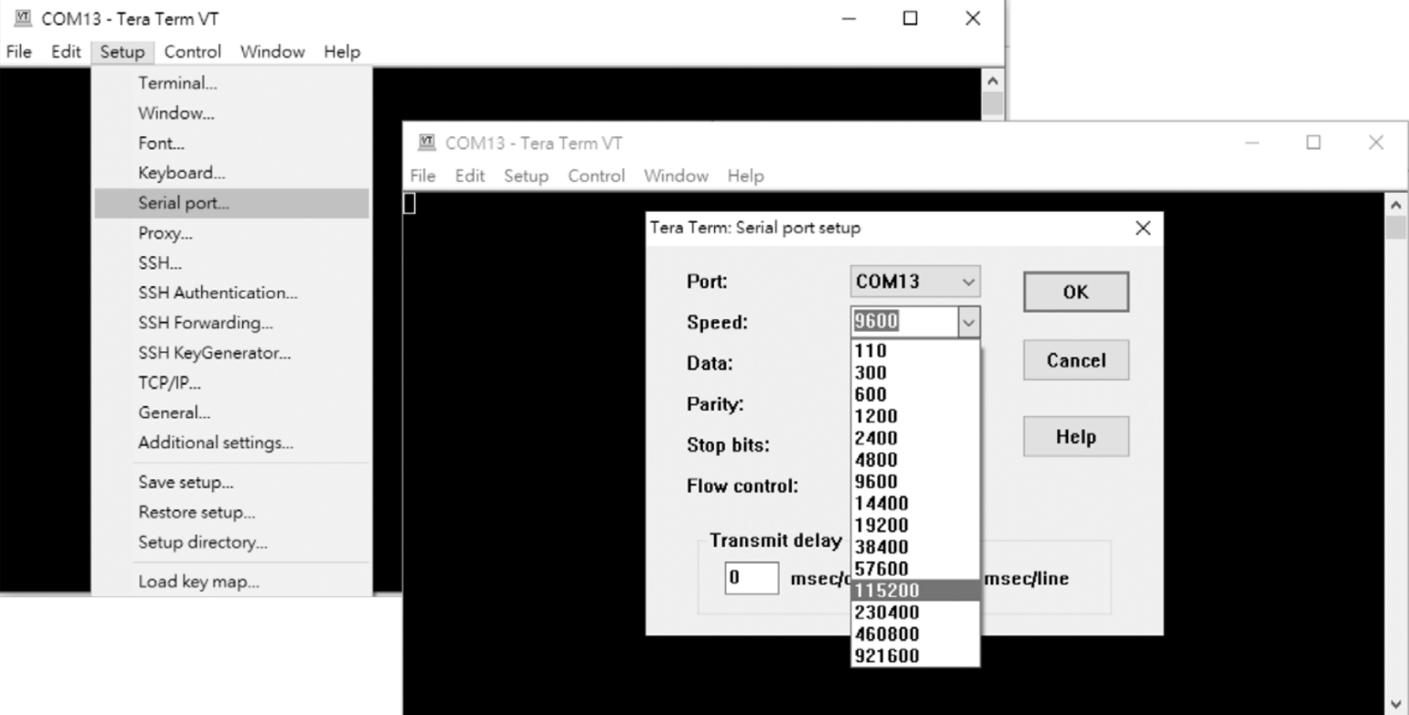
Task: Open Setup menu in front Tera Term window
Action: click(x=526, y=176)
